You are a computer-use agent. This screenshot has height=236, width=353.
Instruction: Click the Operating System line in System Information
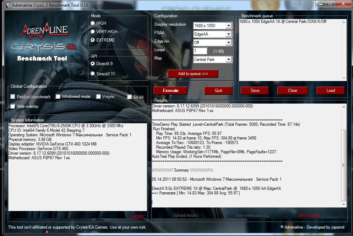click(x=70, y=135)
